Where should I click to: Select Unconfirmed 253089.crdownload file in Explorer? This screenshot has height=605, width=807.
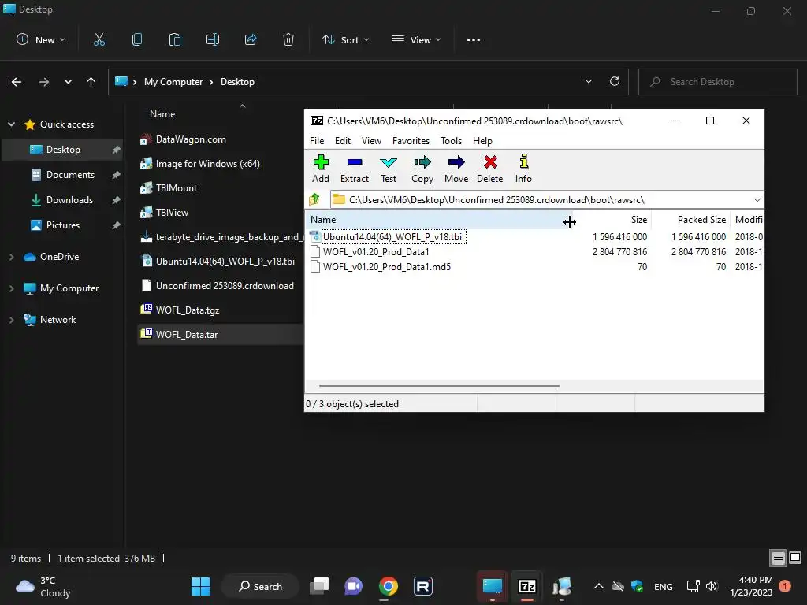pos(225,286)
